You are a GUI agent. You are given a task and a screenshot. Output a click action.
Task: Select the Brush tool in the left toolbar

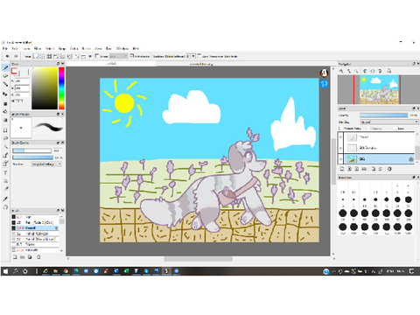pos(5,67)
